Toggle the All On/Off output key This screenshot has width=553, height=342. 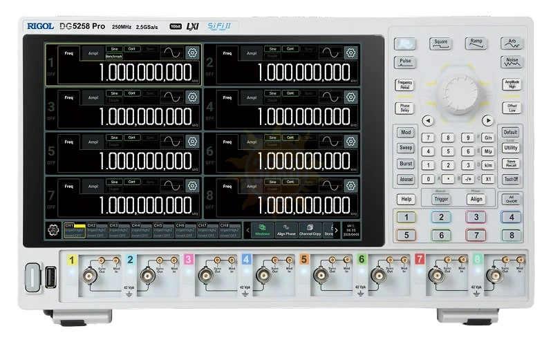(512, 198)
